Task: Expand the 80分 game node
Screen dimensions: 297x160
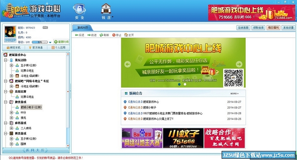Action: click(x=12, y=113)
